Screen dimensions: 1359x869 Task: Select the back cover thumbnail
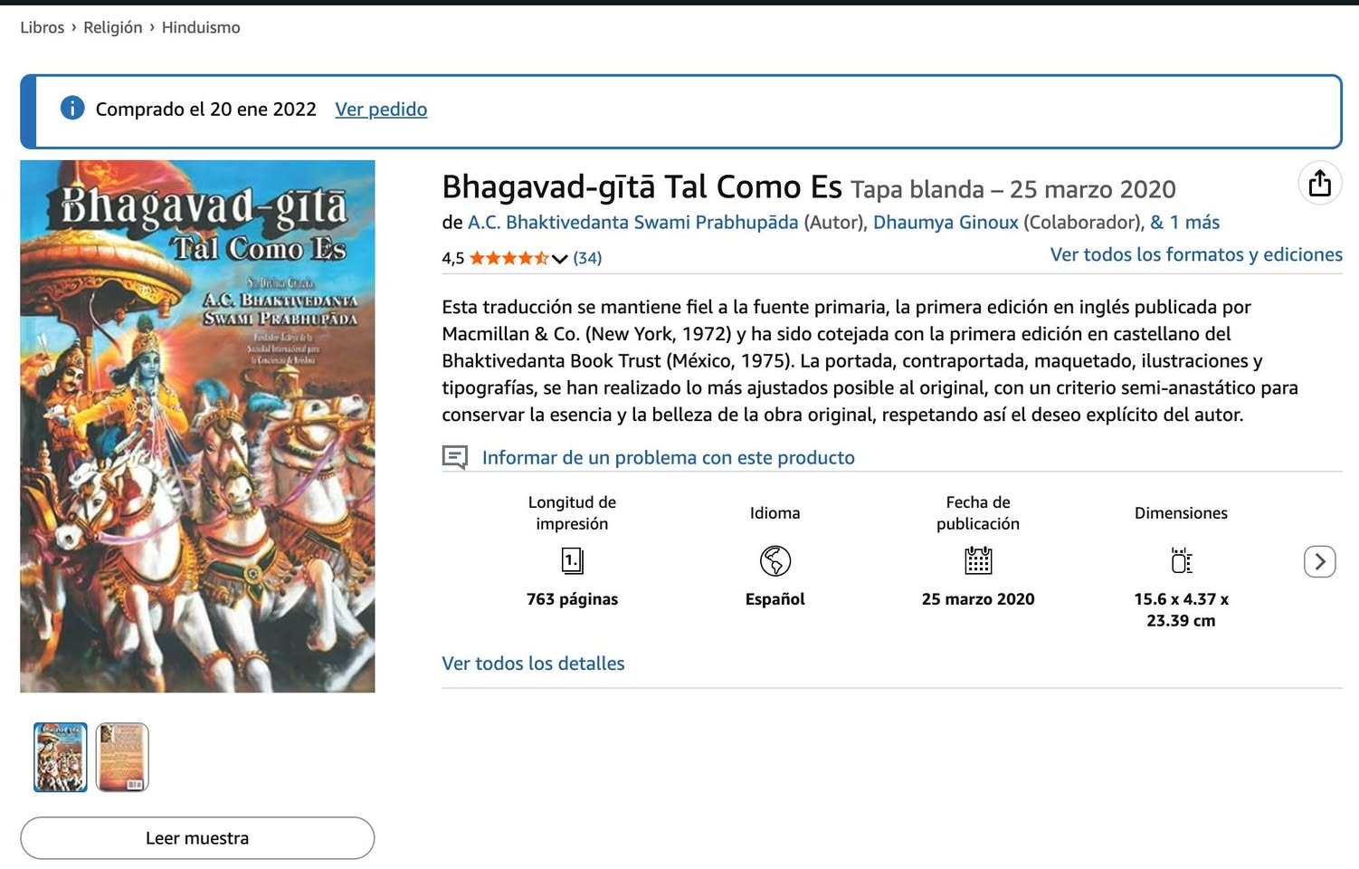pos(122,757)
